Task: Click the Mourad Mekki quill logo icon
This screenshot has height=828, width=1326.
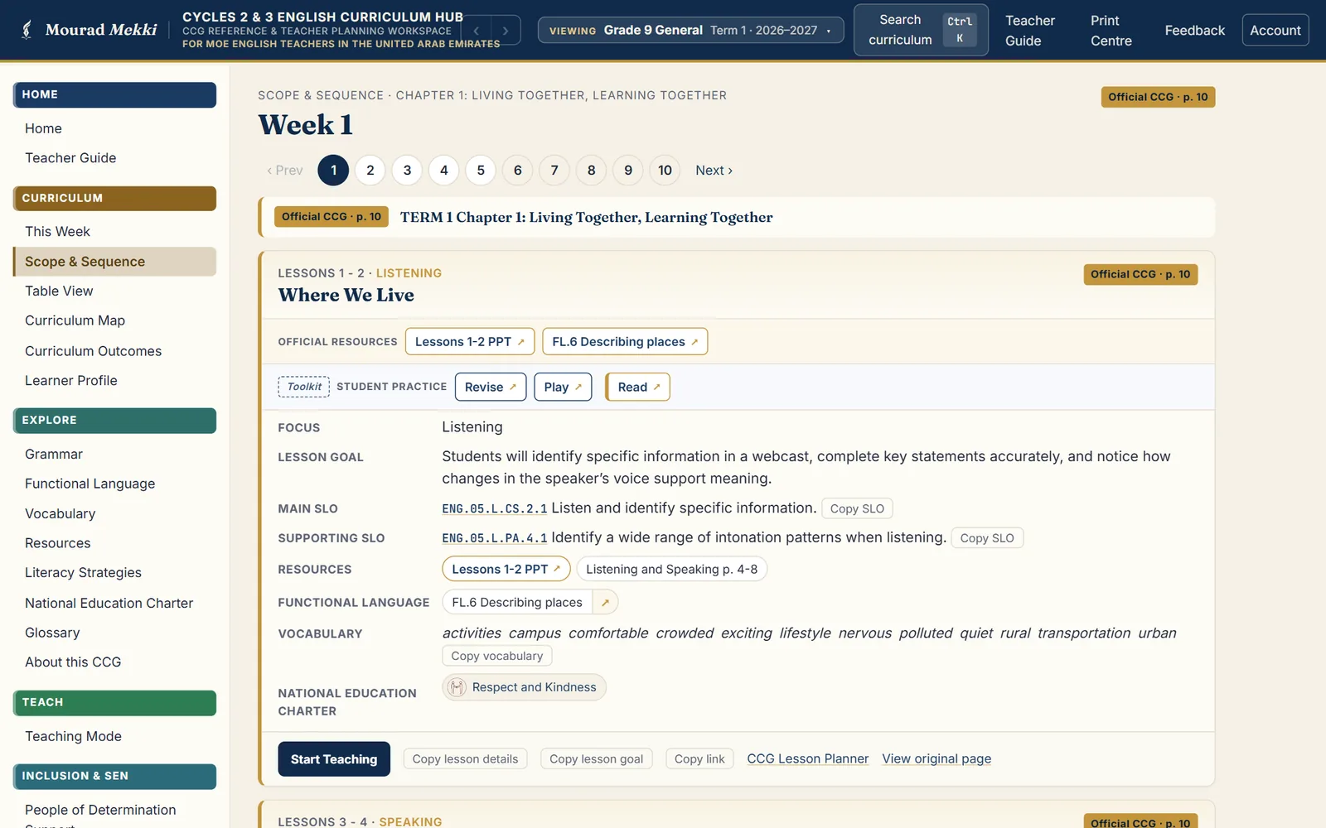Action: point(27,30)
